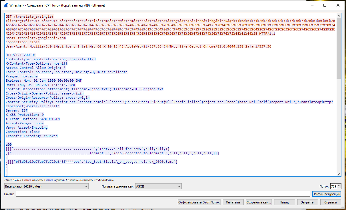Expand the 'Показать данные как' ASCII dropdown
Screen dimensions: 346x210
pyautogui.click(x=158, y=186)
